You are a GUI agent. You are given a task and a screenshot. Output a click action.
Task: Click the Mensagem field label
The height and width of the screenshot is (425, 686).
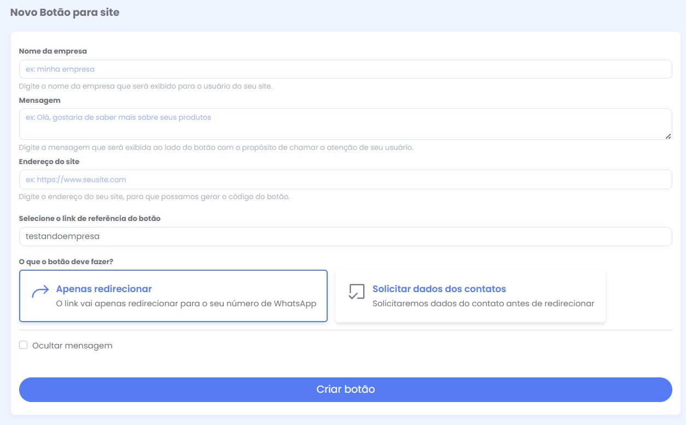pos(40,101)
